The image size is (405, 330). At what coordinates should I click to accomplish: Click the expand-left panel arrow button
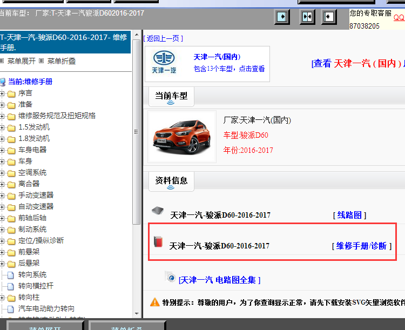[329, 17]
